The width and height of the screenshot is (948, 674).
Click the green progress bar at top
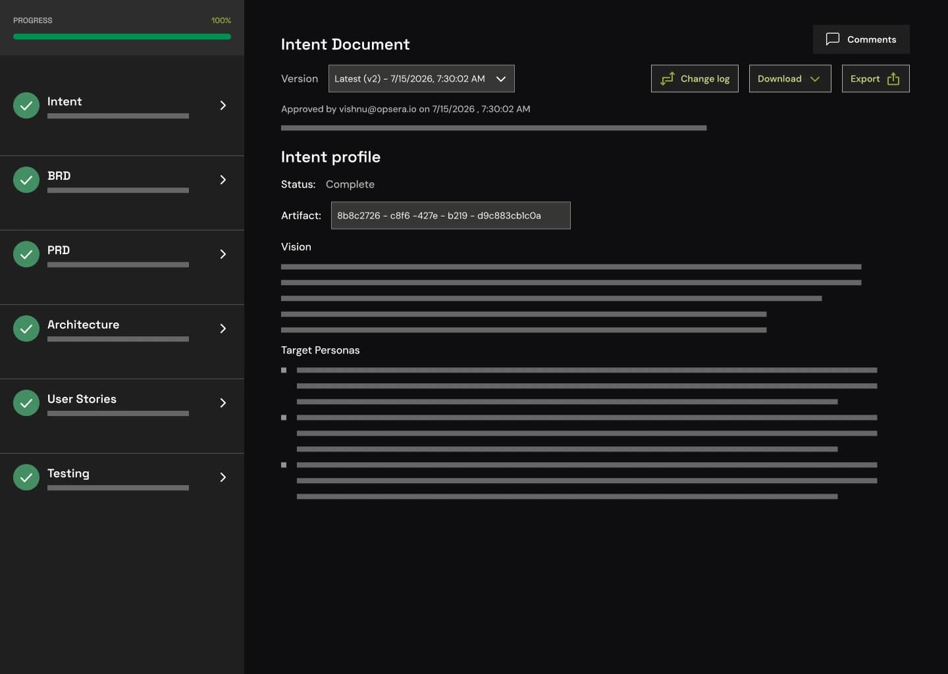pyautogui.click(x=122, y=37)
